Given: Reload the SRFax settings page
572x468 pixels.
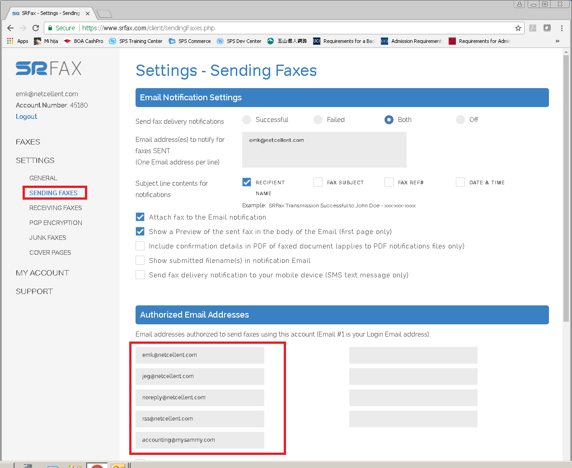Looking at the screenshot, I should (x=36, y=28).
